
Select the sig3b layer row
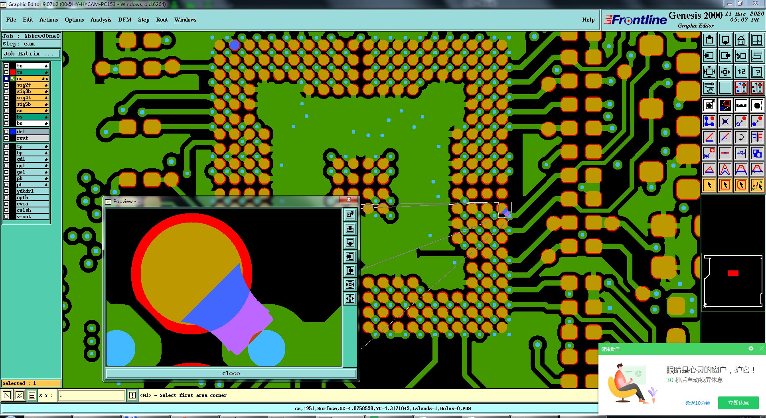(x=32, y=91)
